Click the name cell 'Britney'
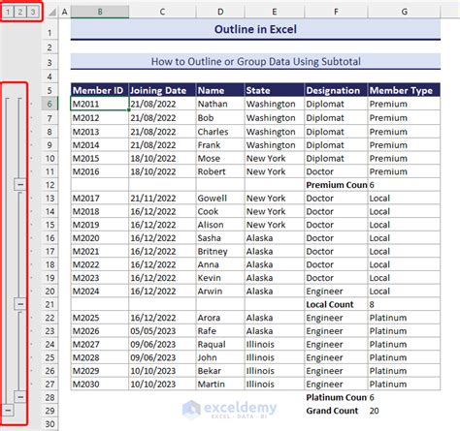Image resolution: width=460 pixels, height=431 pixels. click(220, 251)
